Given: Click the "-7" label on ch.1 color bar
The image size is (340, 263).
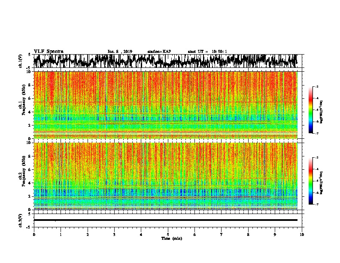Looking at the screenshot, I should tap(316, 133).
